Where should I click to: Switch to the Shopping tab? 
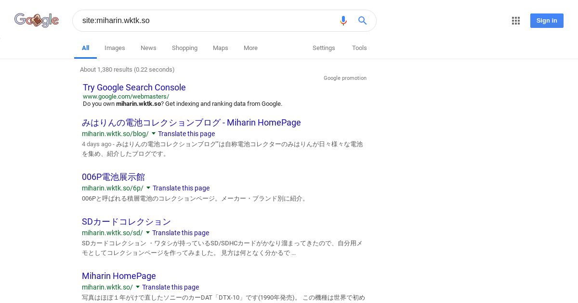tap(184, 48)
